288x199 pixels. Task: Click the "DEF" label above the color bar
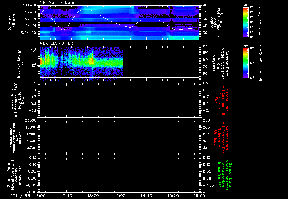coord(246,46)
